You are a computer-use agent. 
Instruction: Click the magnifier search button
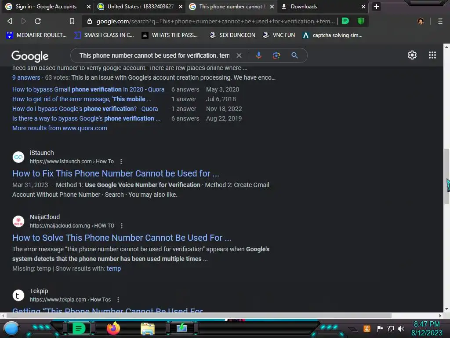(x=294, y=55)
